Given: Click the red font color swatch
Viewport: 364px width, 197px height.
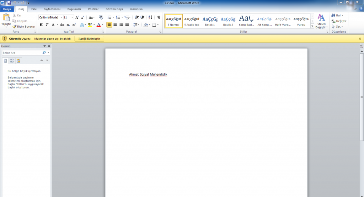Looking at the screenshot, I should click(x=98, y=25).
